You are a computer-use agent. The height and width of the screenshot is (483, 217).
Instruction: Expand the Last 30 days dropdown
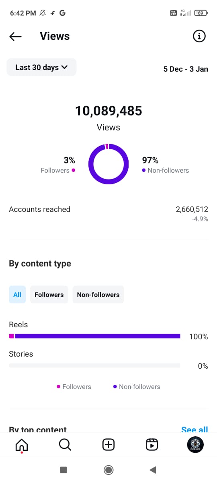point(41,67)
